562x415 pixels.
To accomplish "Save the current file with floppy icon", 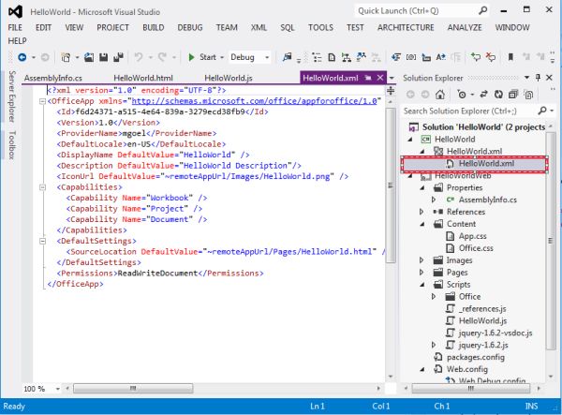I will tap(104, 57).
